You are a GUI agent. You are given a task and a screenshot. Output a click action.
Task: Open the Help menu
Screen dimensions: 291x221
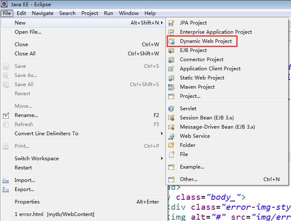pos(150,13)
